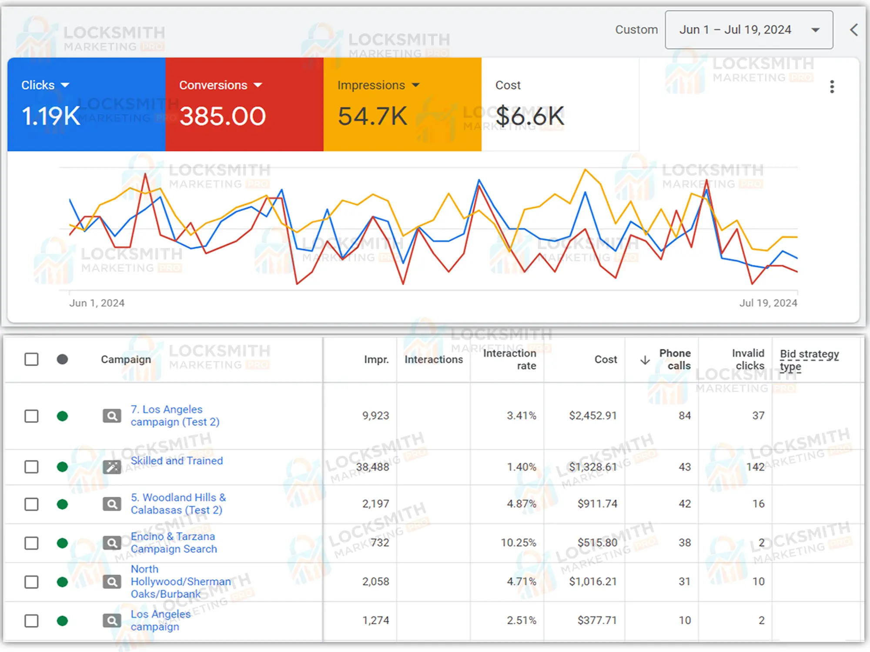Click the Search icon for Woodland Hills & Calabasas
The height and width of the screenshot is (652, 870).
(112, 504)
